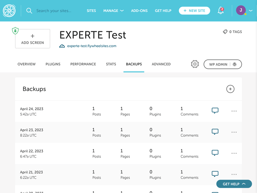Viewport: 257px width, 193px height.
Task: Click the ADD SCREEN thumbnail placeholder
Action: (32, 39)
